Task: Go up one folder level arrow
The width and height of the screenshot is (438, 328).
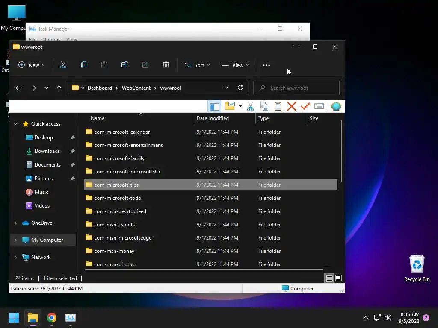Action: pyautogui.click(x=59, y=88)
